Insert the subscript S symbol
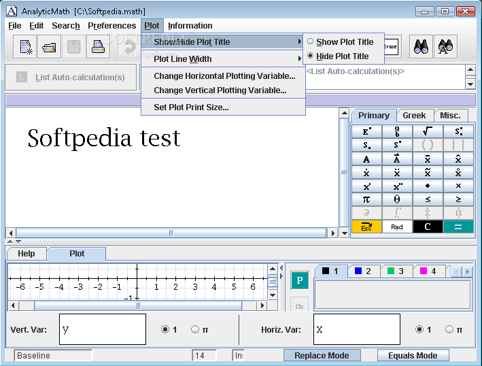 [x=366, y=145]
